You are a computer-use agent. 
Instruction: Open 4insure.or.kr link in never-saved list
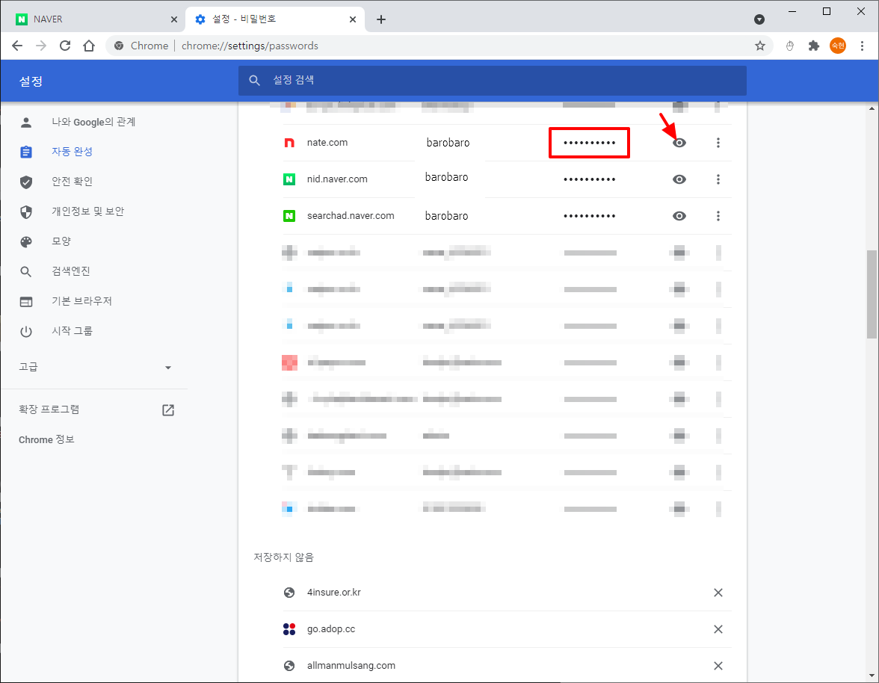[x=333, y=593]
